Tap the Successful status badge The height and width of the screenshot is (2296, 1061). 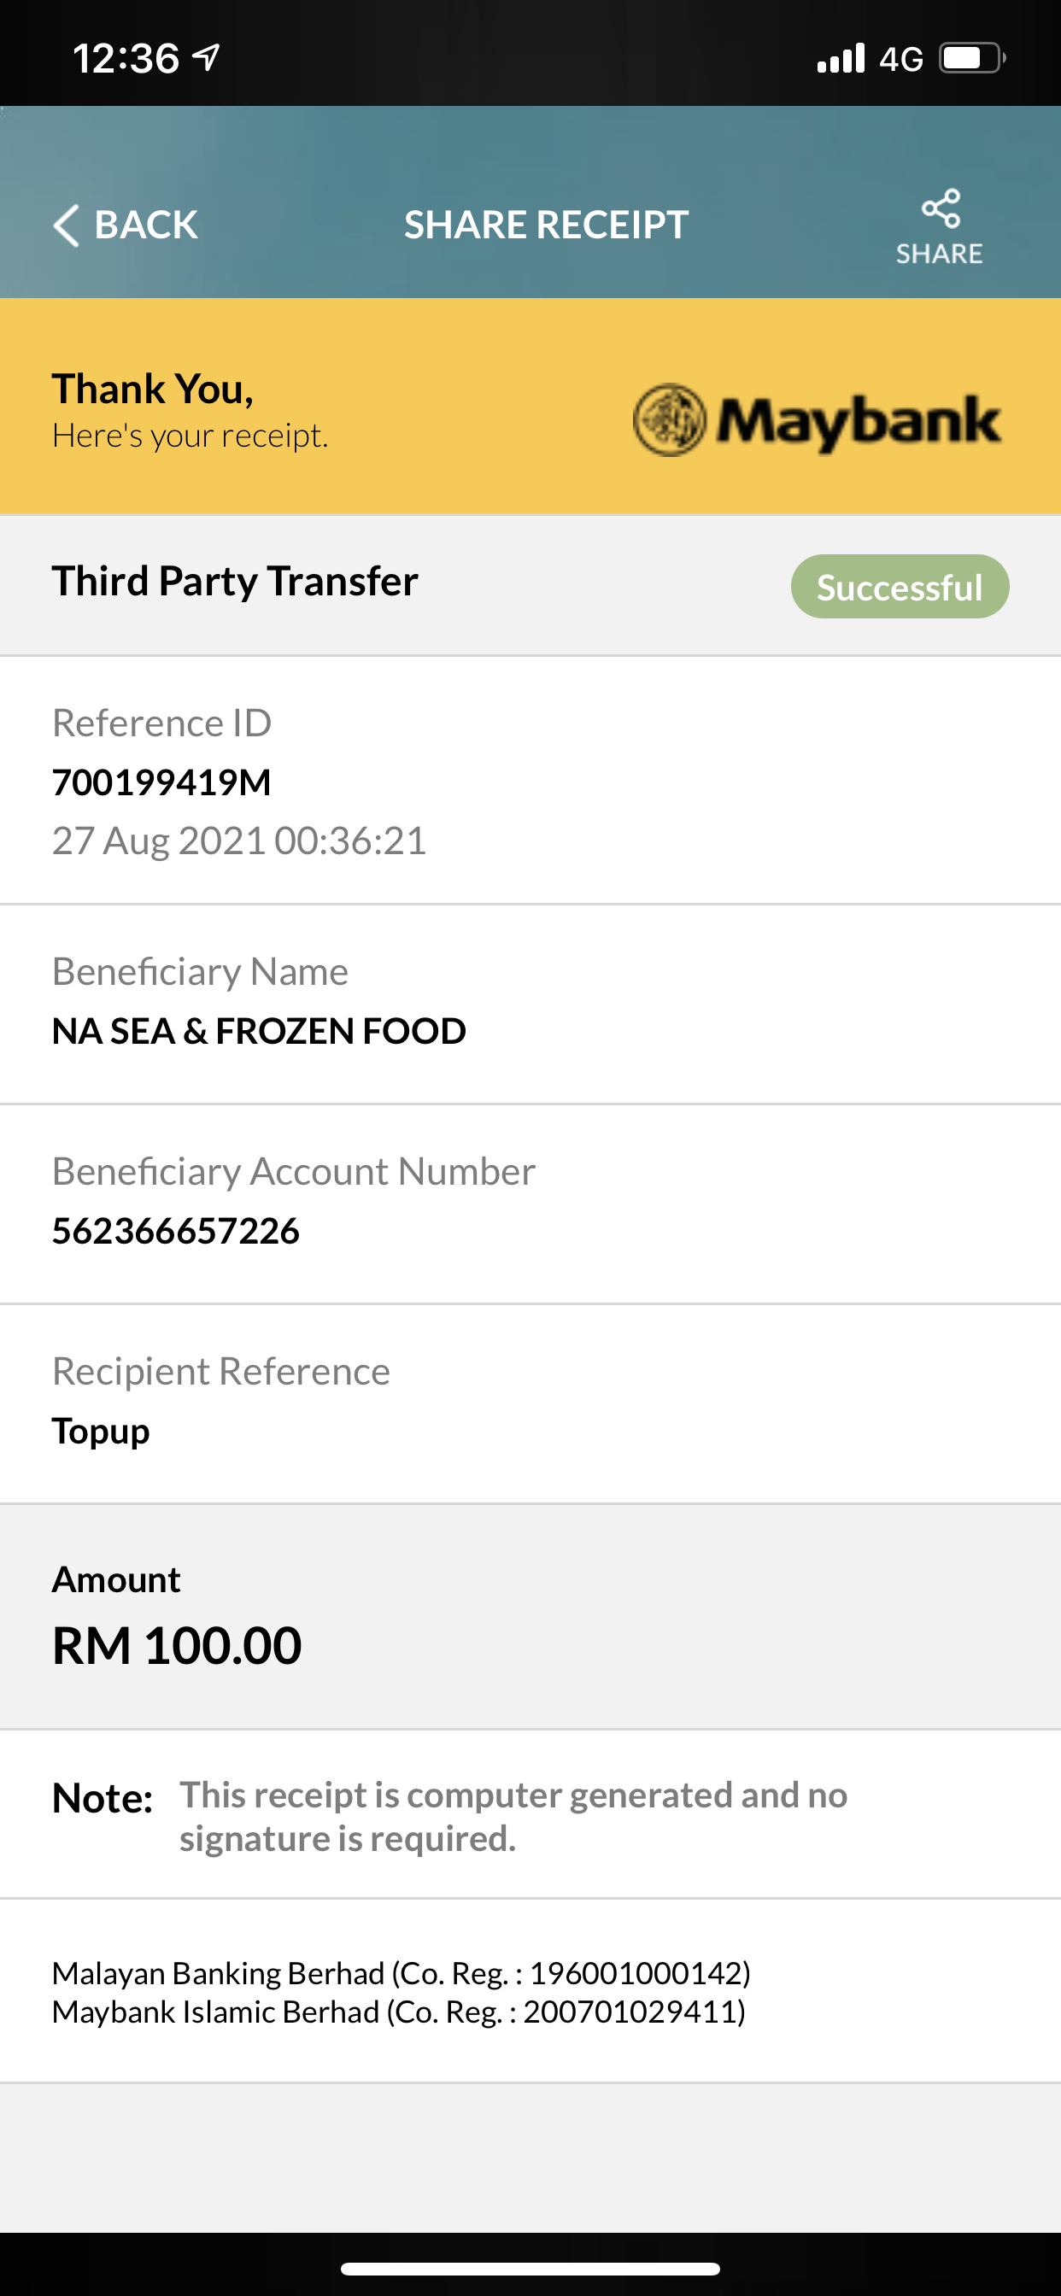(x=900, y=587)
